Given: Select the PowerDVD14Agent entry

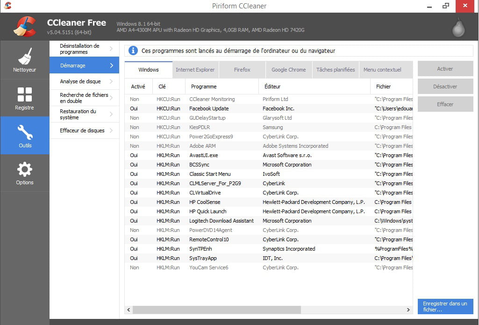Looking at the screenshot, I should coord(269,230).
